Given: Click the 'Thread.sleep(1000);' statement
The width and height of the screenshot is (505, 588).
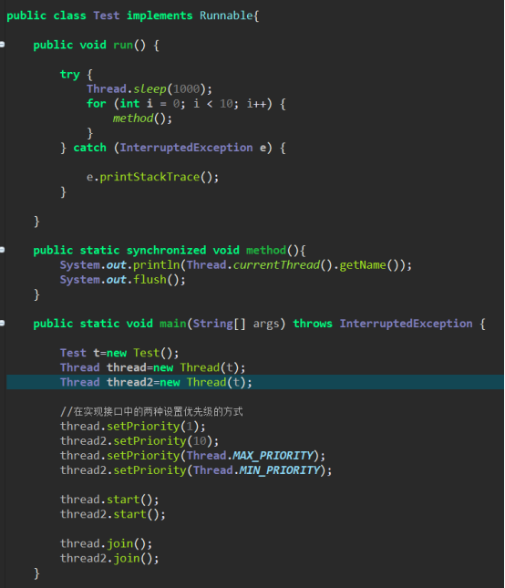Looking at the screenshot, I should (x=149, y=88).
